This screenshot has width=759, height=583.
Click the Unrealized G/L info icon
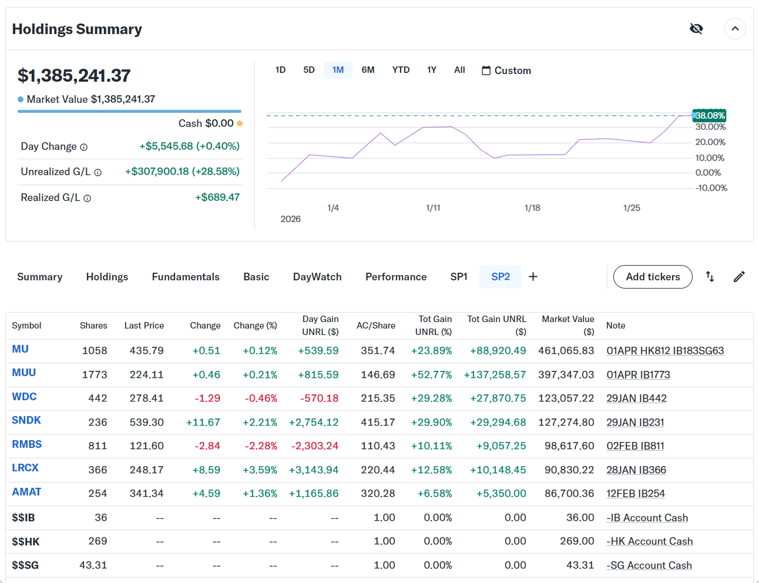[x=98, y=172]
